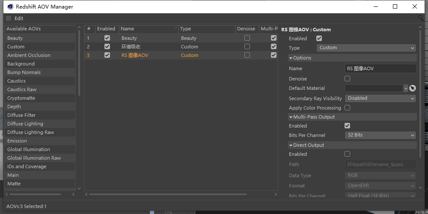Image resolution: width=428 pixels, height=214 pixels.
Task: Uncheck Enabled at top of Custom properties
Action: tap(319, 39)
